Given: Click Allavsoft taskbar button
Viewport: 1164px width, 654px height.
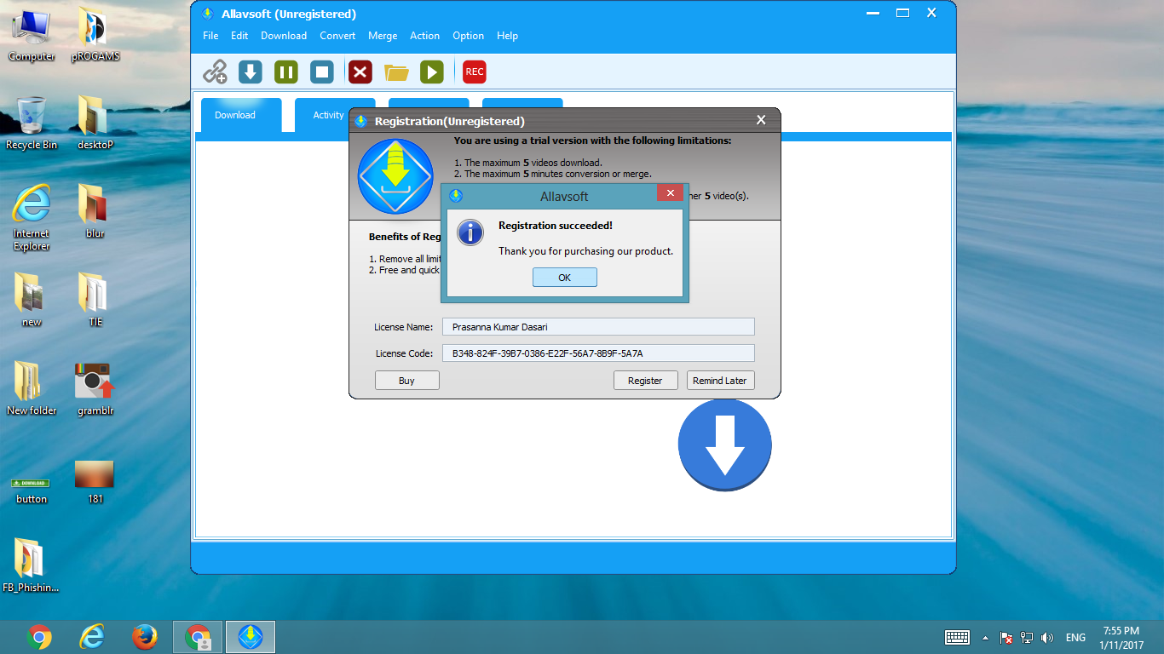Looking at the screenshot, I should coord(251,637).
